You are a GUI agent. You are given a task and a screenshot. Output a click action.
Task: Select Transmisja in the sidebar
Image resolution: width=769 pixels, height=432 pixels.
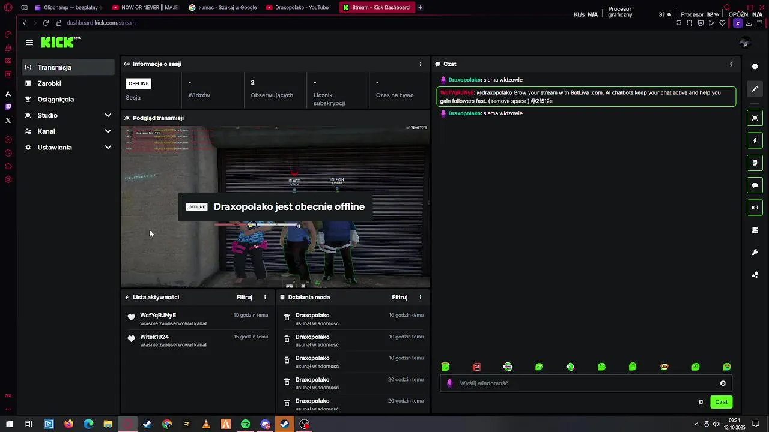point(68,67)
